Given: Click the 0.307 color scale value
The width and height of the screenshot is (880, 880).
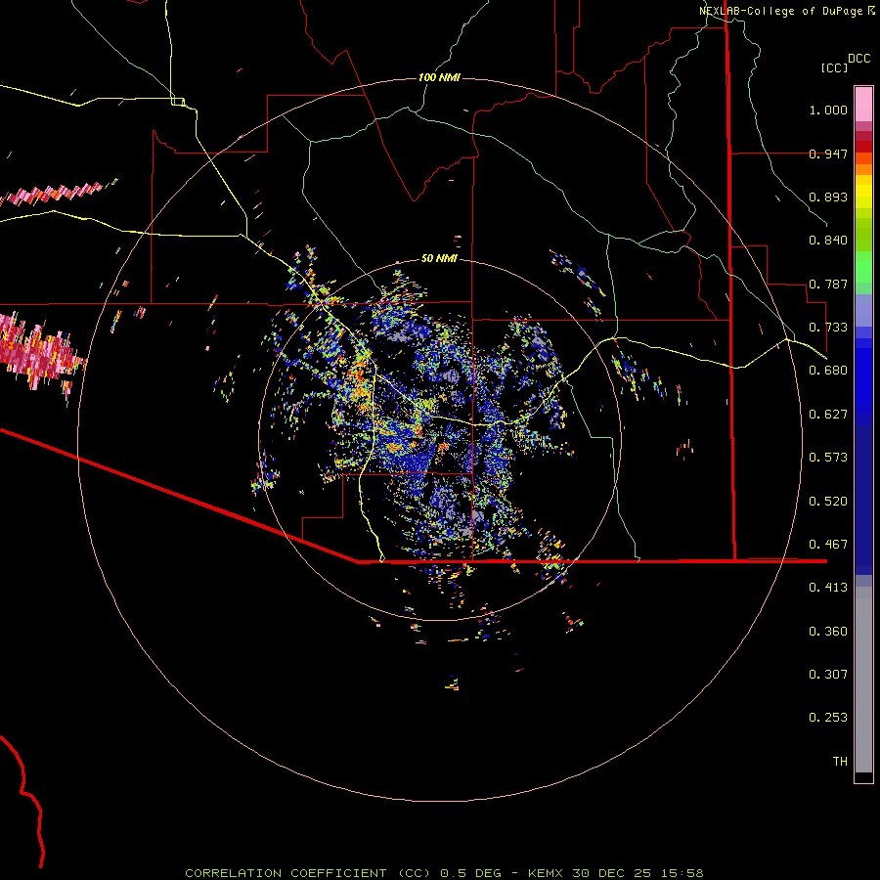Looking at the screenshot, I should click(x=828, y=675).
